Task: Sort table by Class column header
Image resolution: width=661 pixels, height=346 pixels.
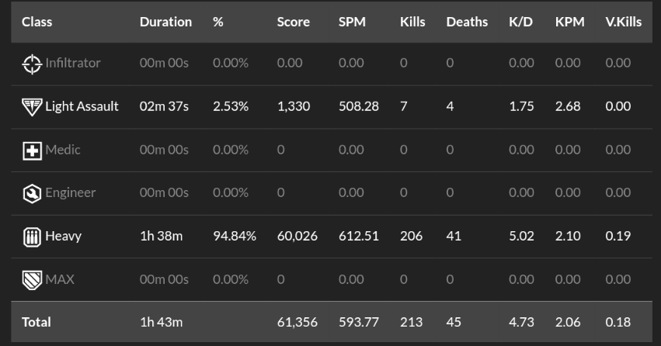Action: tap(37, 22)
